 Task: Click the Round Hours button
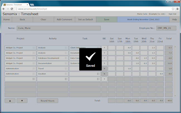[47, 101]
